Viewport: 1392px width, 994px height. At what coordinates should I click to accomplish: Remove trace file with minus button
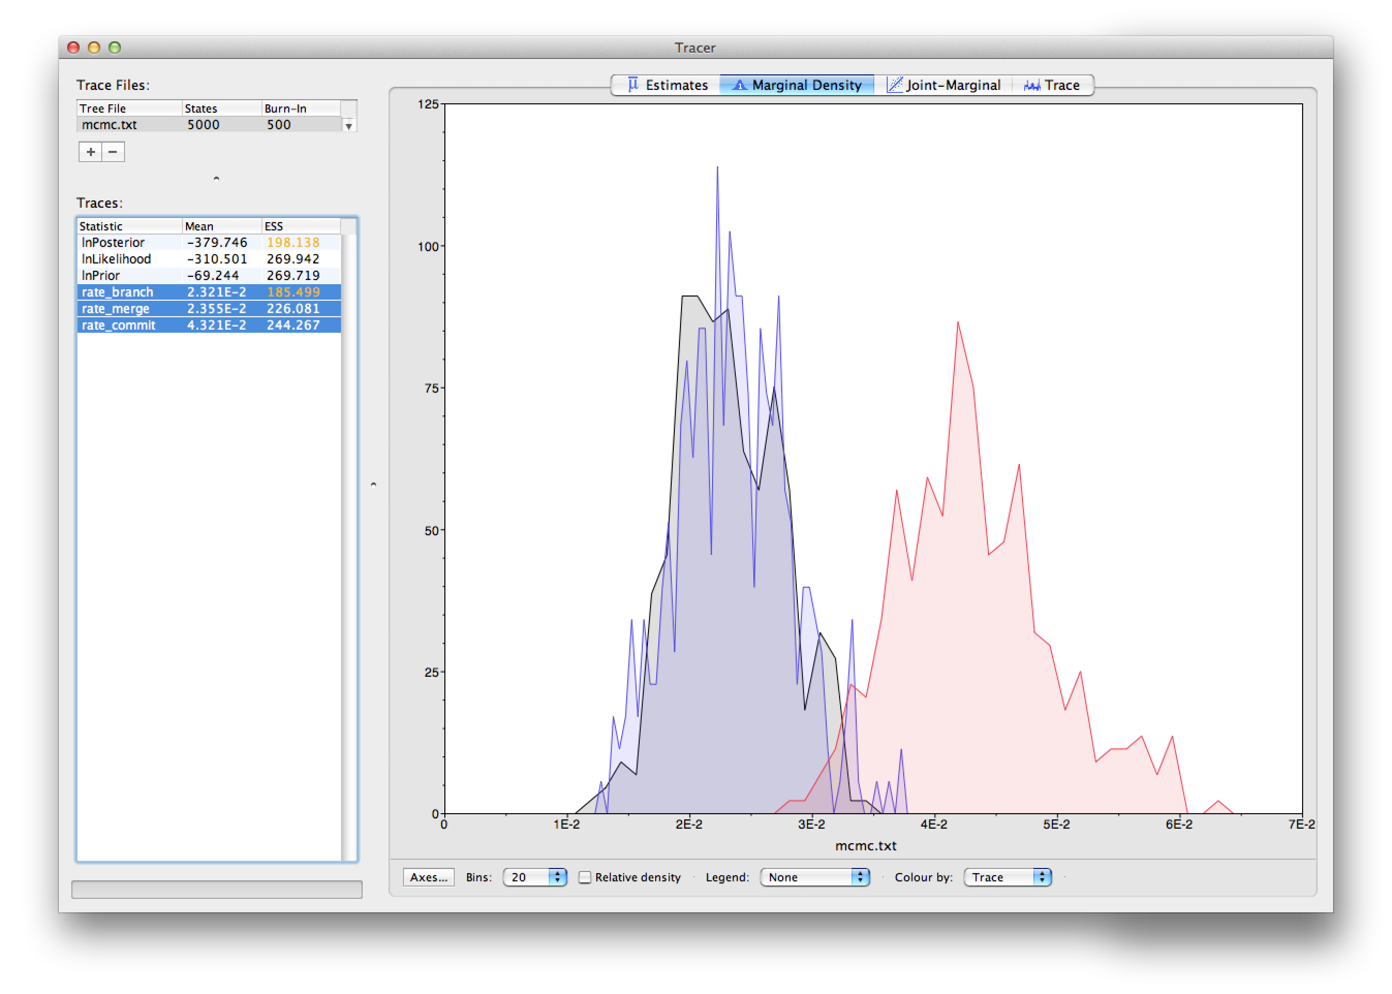(x=113, y=152)
